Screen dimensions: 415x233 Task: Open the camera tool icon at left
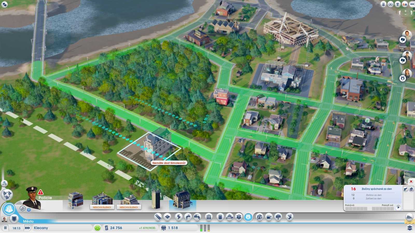coord(4,184)
